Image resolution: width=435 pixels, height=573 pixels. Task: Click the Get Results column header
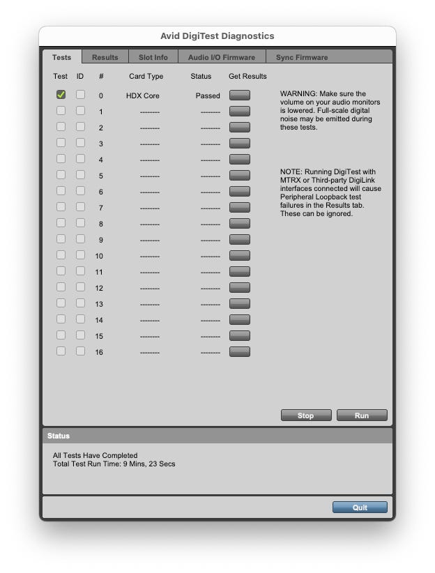247,77
